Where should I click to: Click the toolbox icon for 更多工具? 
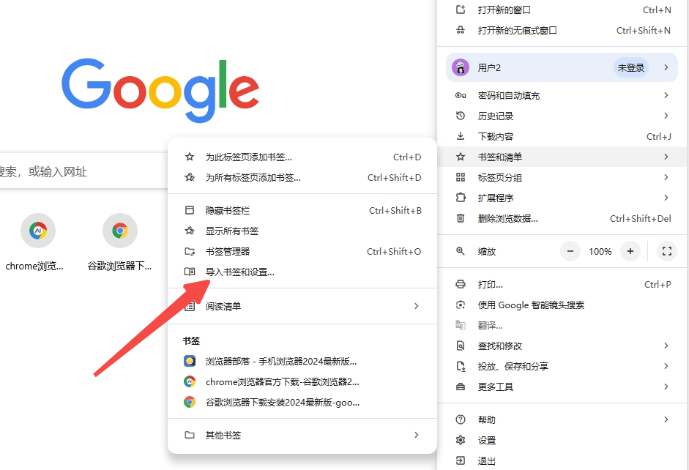click(460, 387)
